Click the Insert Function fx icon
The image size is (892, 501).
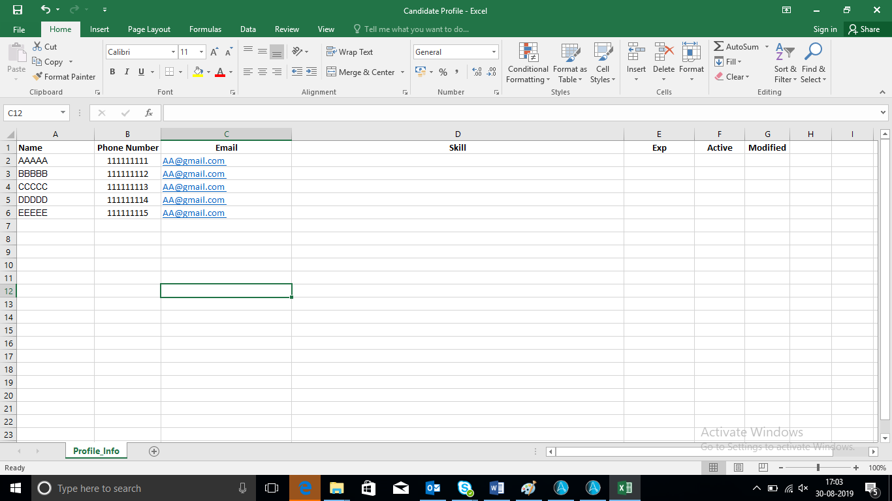click(x=149, y=113)
